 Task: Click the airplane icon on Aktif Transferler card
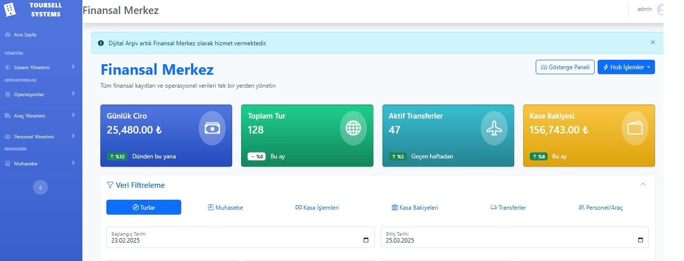[x=494, y=129]
